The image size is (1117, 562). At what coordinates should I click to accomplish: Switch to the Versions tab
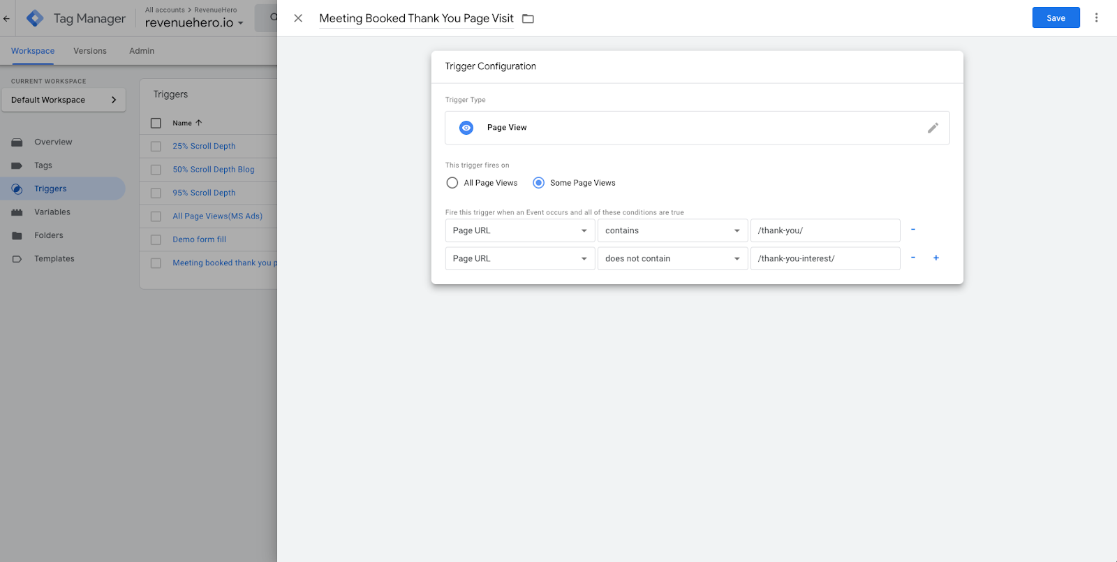90,51
